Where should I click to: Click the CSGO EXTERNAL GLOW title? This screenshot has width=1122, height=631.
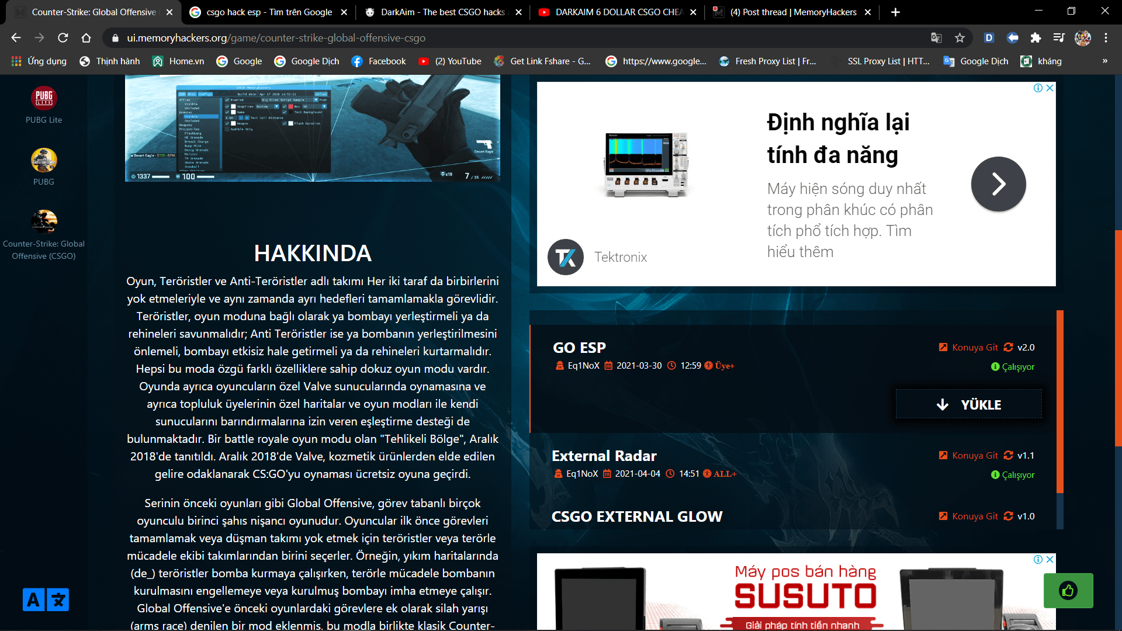(x=637, y=516)
